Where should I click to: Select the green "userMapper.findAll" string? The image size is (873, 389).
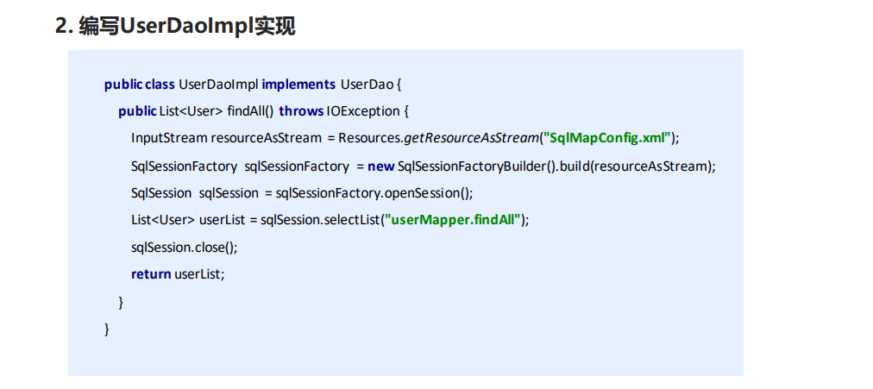click(x=454, y=220)
